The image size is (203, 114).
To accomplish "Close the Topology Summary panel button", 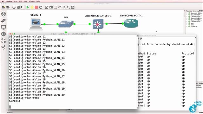I will [202, 11].
